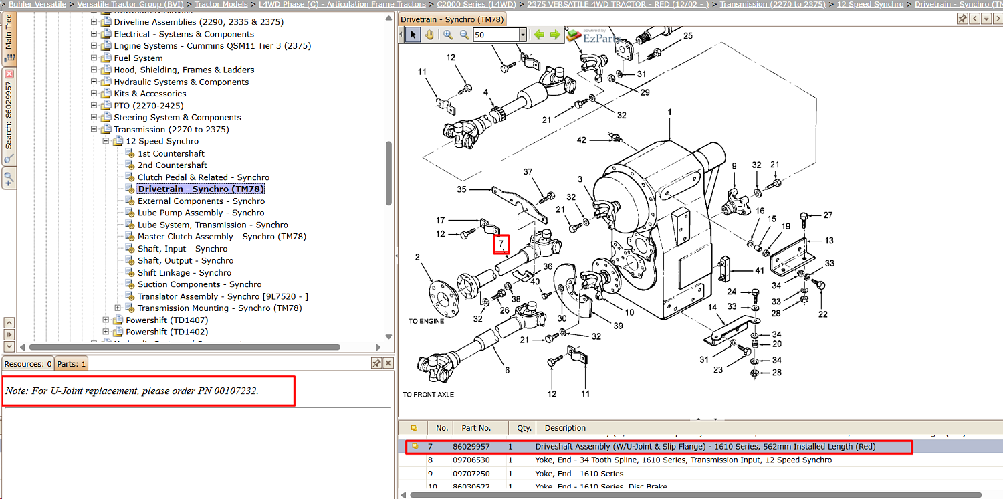Collapse 12 Speed Synchro node

106,142
